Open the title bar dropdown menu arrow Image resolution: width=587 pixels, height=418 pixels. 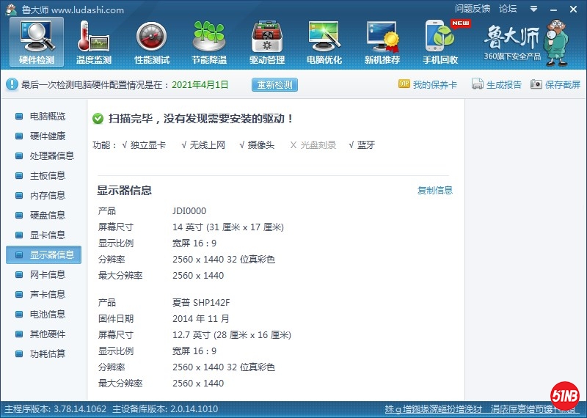click(533, 9)
